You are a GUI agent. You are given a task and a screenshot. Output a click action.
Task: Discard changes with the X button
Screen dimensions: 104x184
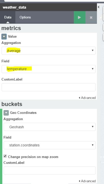(91, 17)
